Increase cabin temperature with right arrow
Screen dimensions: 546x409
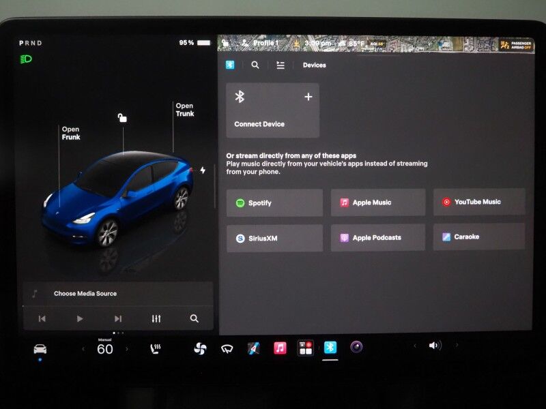click(x=127, y=349)
